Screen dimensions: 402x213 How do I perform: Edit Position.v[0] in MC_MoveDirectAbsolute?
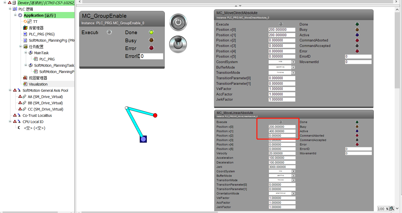[282, 29]
